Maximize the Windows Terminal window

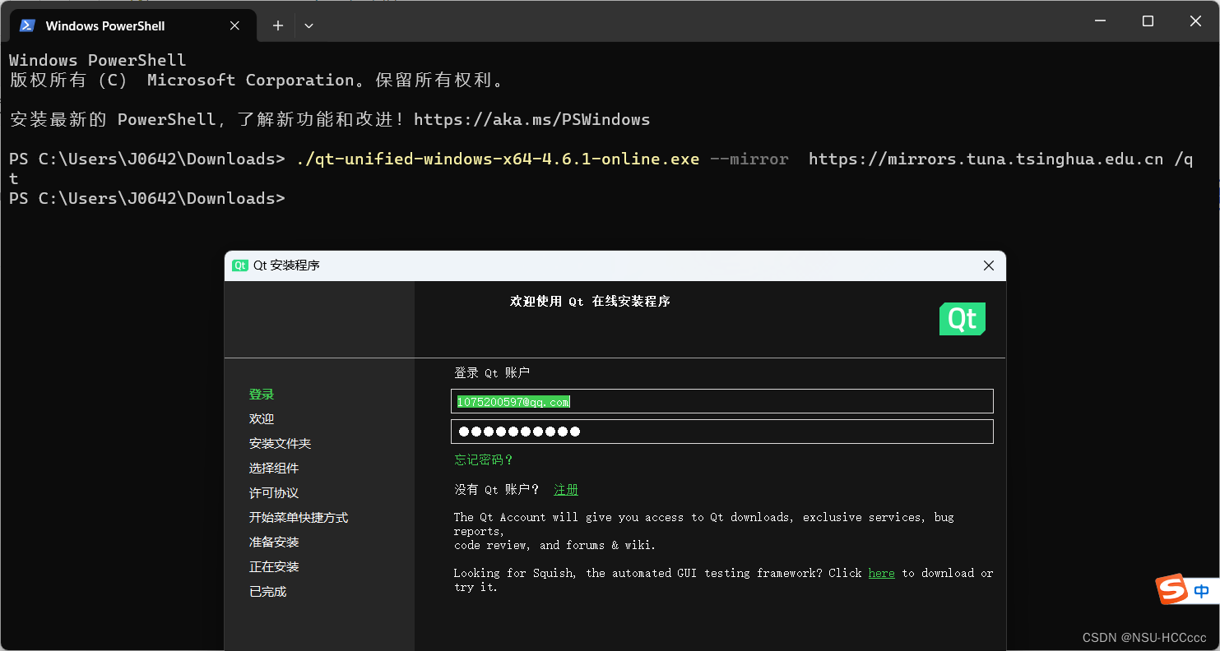1148,21
